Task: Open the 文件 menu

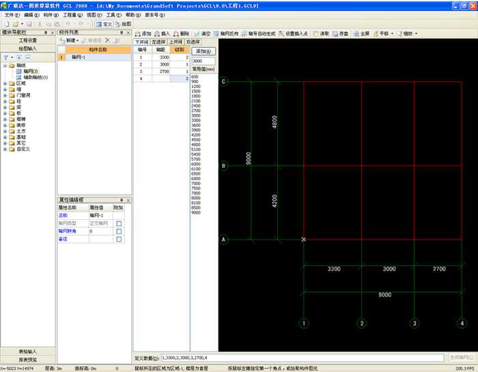Action: coord(12,15)
